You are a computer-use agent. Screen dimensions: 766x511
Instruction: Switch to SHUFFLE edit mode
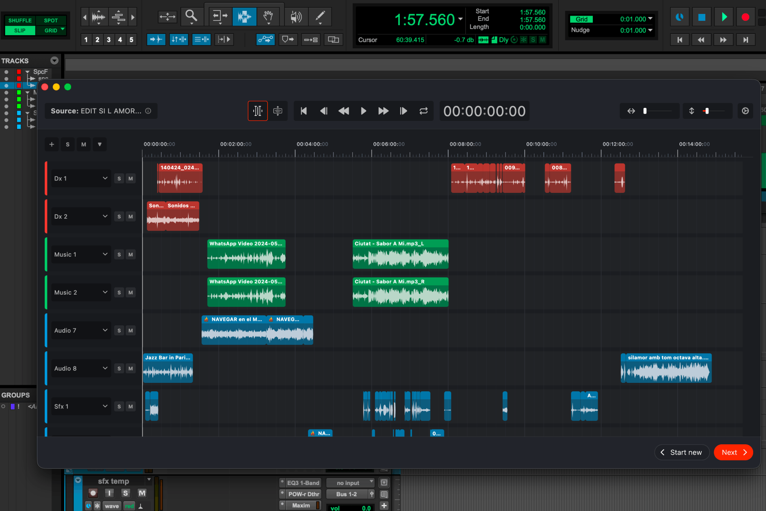click(x=20, y=20)
